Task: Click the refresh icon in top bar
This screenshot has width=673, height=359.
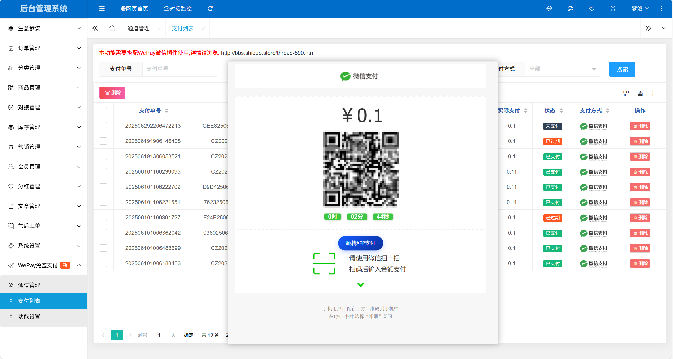Action: point(210,9)
